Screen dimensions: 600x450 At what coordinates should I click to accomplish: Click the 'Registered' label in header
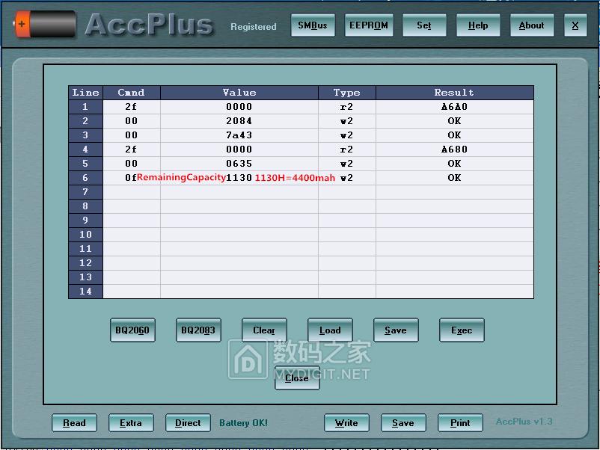pos(254,27)
